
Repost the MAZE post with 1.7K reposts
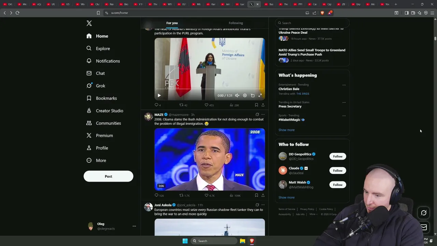click(x=184, y=195)
